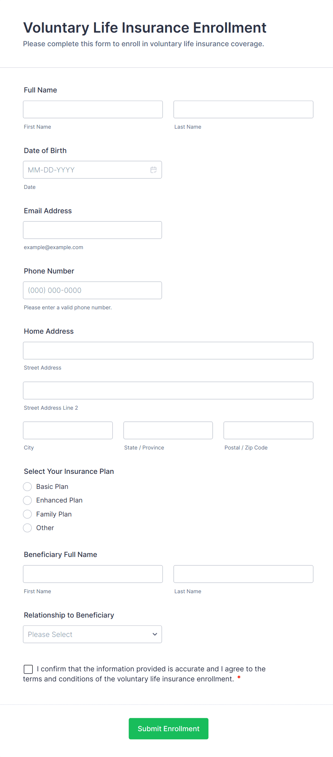Select the Family Plan radio button
This screenshot has height=757, width=333.
(x=27, y=514)
